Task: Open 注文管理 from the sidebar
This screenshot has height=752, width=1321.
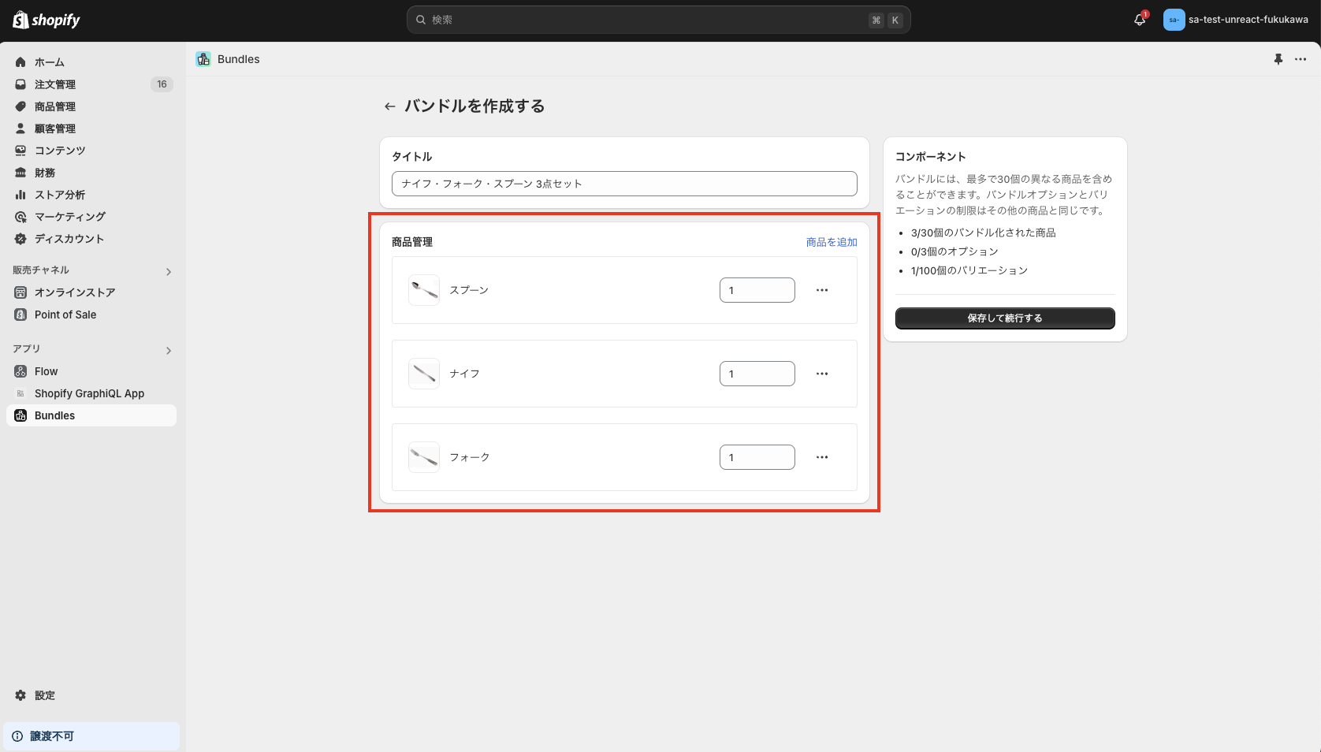Action: coord(55,84)
